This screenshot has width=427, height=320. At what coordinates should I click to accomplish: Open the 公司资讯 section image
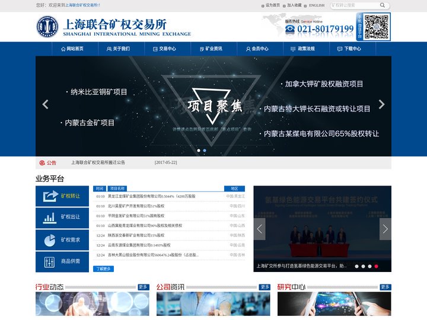pos(213,303)
